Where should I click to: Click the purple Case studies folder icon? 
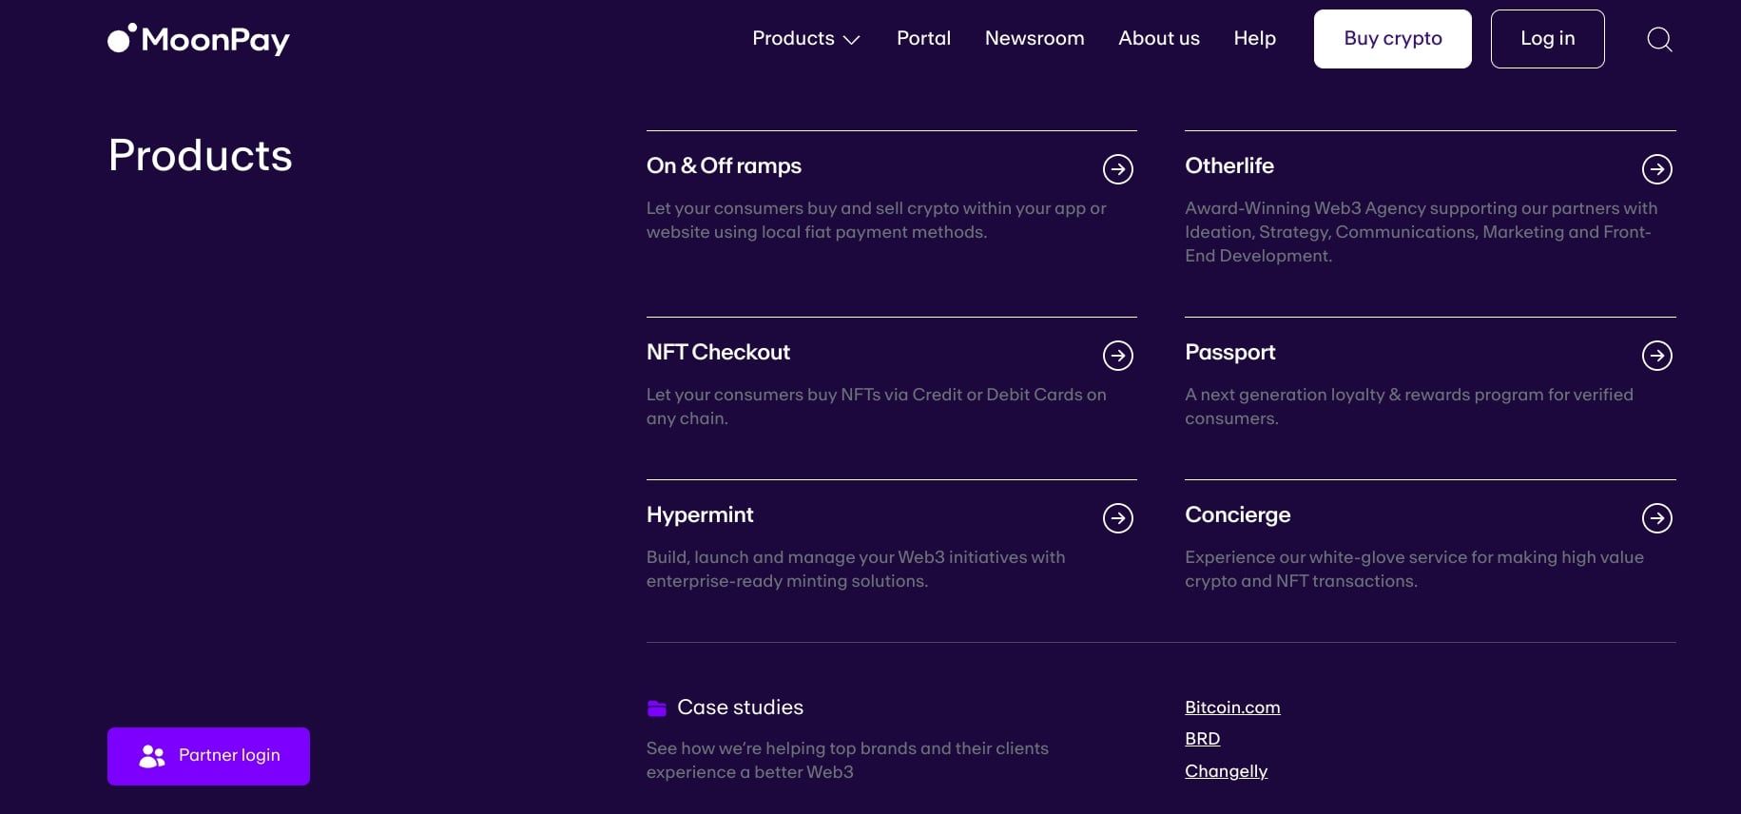pyautogui.click(x=657, y=707)
